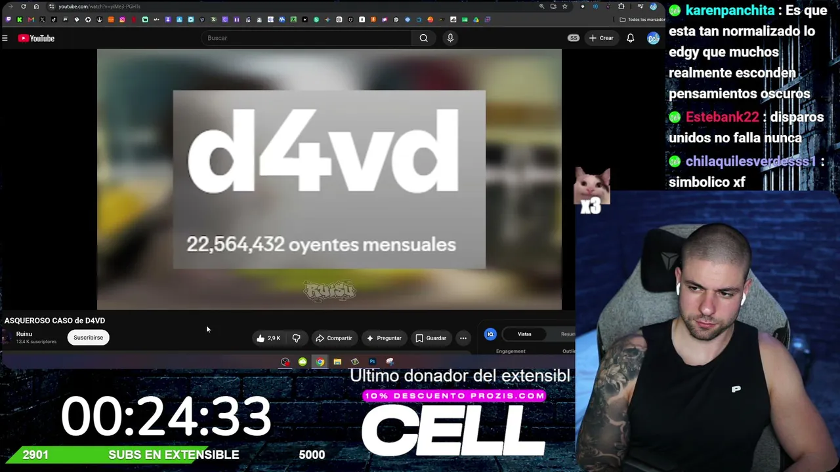Viewport: 840px width, 472px height.
Task: Click the Engagement label
Action: tap(511, 351)
